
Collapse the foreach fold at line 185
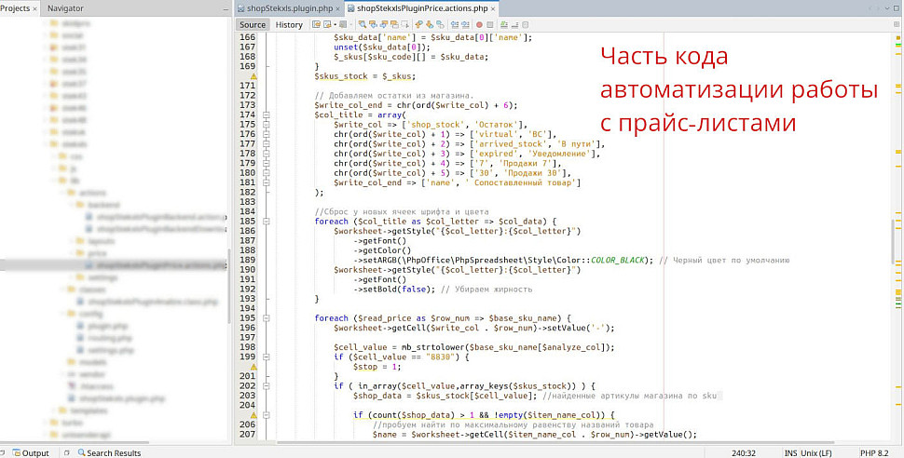click(x=266, y=222)
